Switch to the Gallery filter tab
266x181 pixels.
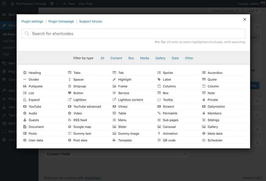tap(160, 58)
